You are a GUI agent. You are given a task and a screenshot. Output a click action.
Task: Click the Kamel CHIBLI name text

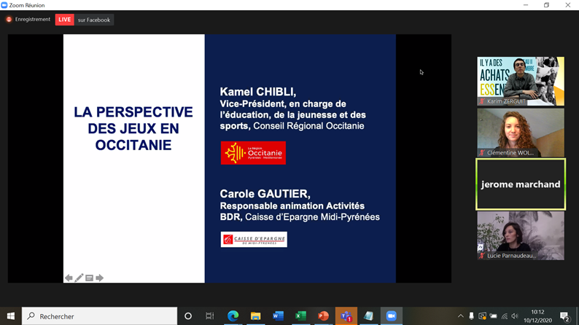[x=257, y=92]
